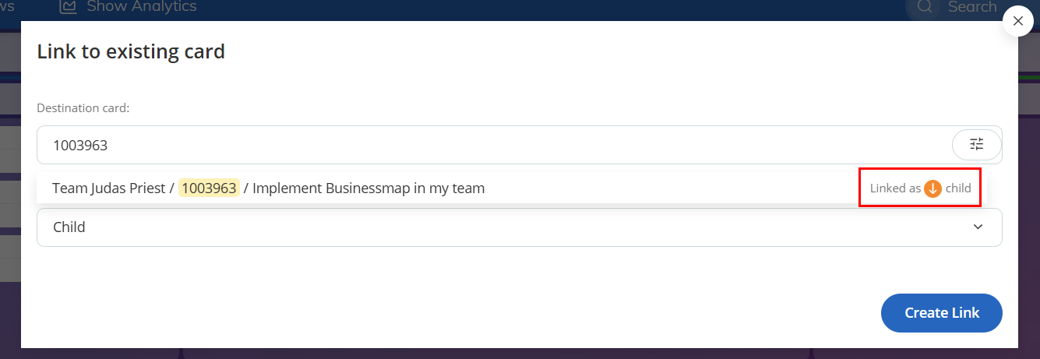Viewport: 1040px width, 359px height.
Task: Expand the chevron arrow on Child selector
Action: tap(978, 227)
